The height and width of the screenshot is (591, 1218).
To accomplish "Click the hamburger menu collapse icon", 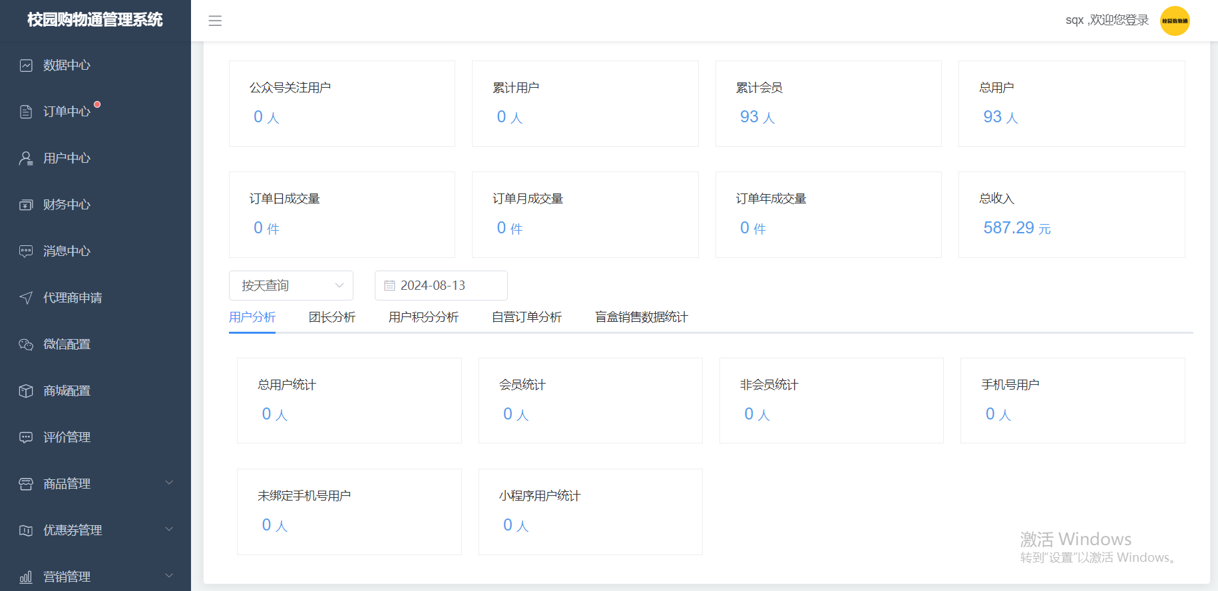I will click(215, 21).
